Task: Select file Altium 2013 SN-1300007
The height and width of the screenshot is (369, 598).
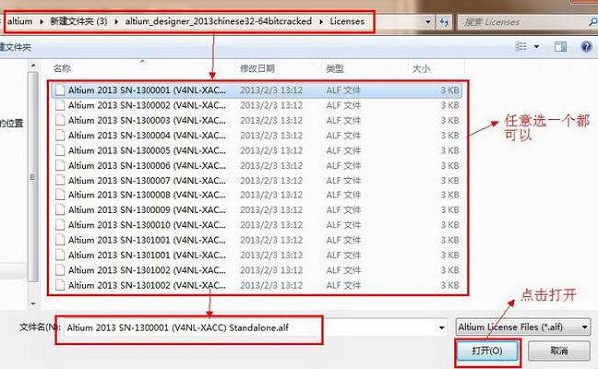Action: [x=256, y=181]
